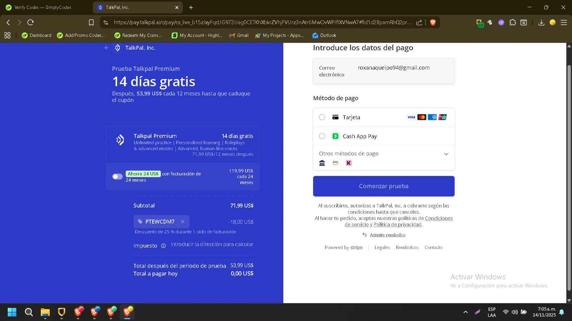
Task: Open the Powered by stripe link
Action: point(344,248)
